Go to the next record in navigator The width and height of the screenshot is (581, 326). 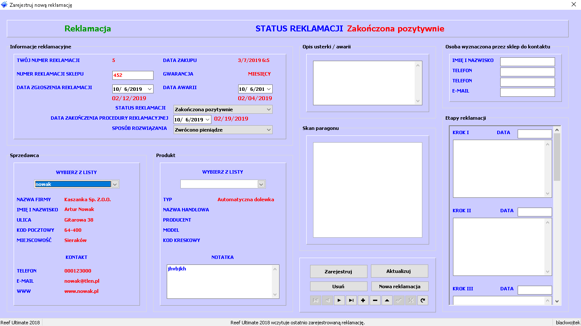pyautogui.click(x=339, y=301)
